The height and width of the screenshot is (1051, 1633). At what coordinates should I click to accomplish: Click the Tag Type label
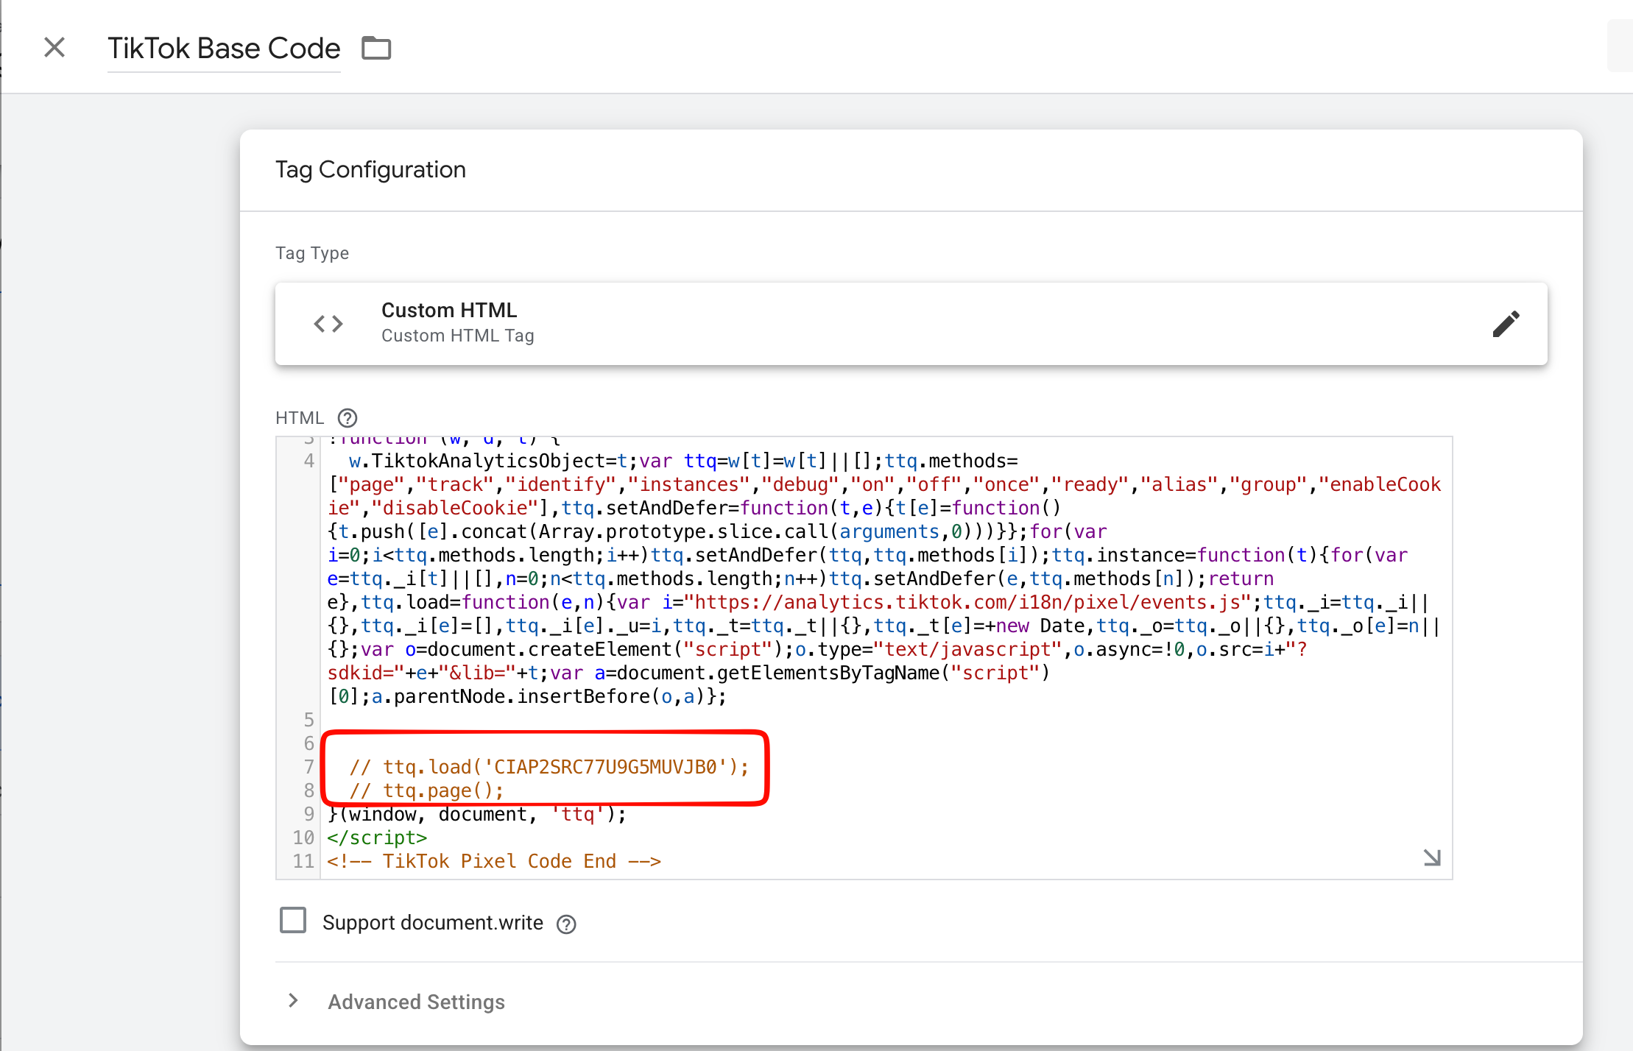(312, 253)
